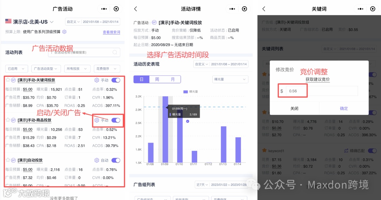The image size is (381, 200).
Task: Open settings gear for [演示]自动投放
Action: (x=97, y=160)
